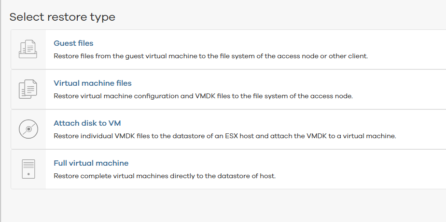Open the Guest files restore option
This screenshot has height=222, width=446.
[73, 43]
